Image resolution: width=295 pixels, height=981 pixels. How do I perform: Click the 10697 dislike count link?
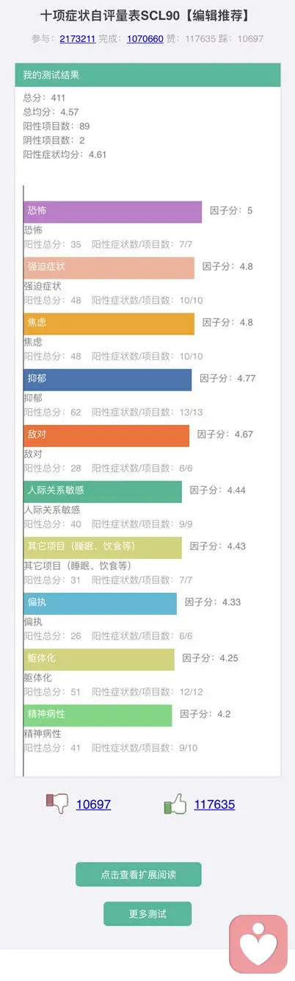[93, 805]
